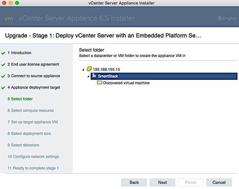Go to step 3 Connect to source appliance
Screen dimensions: 239x189
point(34,76)
